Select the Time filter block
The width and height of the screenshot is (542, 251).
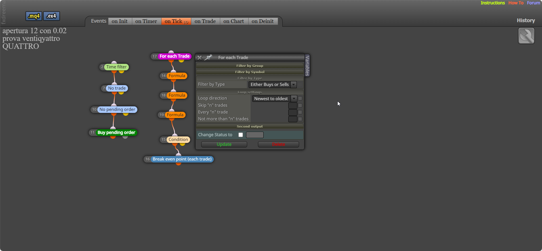[116, 67]
